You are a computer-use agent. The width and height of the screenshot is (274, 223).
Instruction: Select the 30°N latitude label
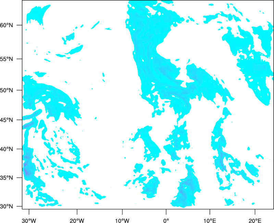pos(7,207)
